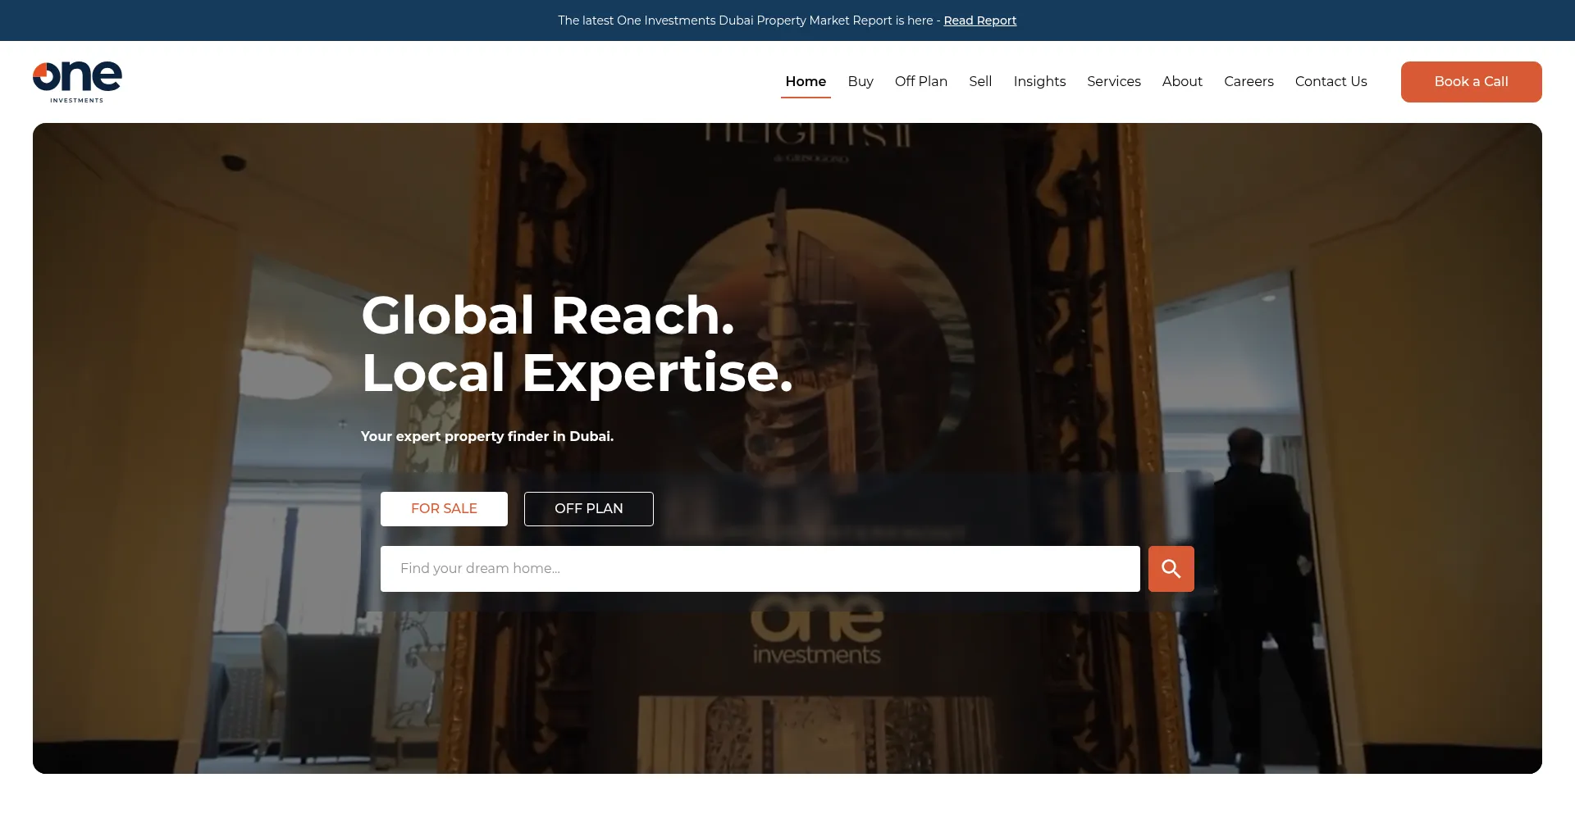Open the Careers page link
1575x814 pixels.
coord(1249,81)
